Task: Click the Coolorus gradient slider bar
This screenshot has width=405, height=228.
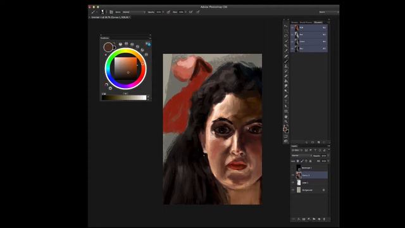Action: click(124, 98)
